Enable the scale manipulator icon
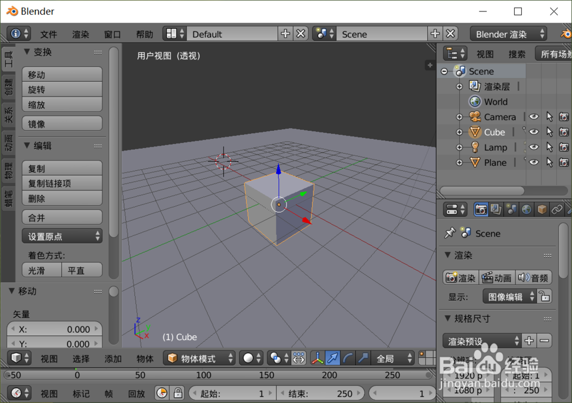572x403 pixels. pyautogui.click(x=363, y=358)
